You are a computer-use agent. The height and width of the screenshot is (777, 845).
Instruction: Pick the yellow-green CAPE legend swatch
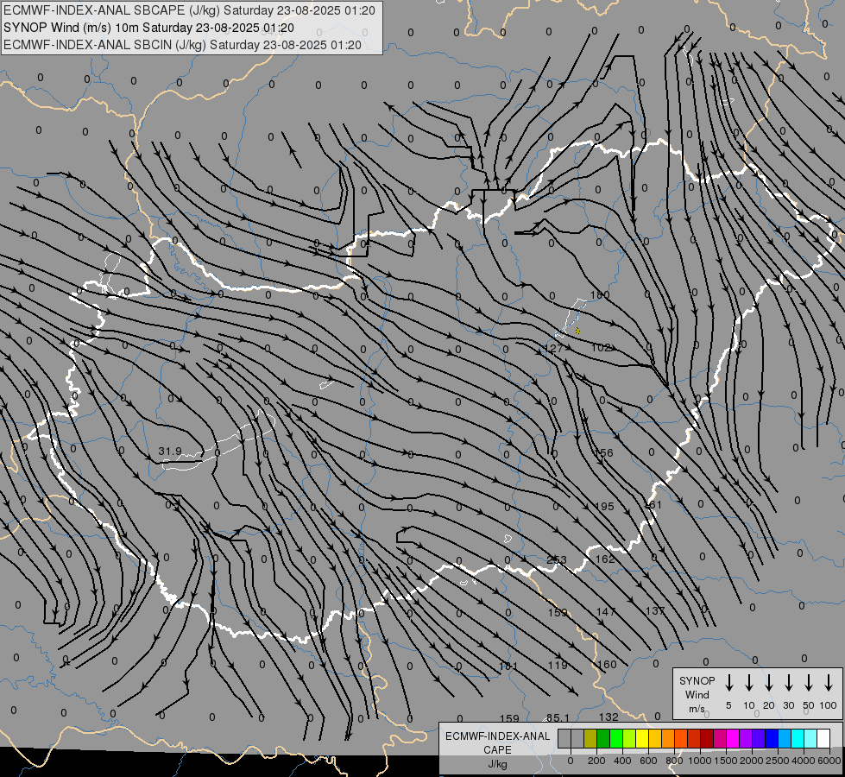pos(629,738)
